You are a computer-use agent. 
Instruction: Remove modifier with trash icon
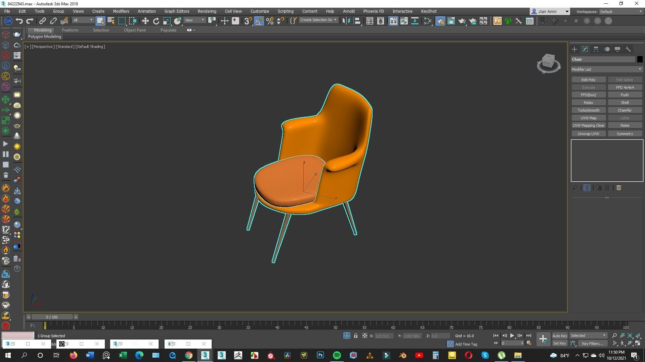607,188
